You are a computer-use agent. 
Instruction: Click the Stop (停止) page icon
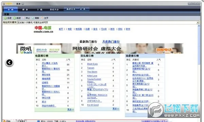(24, 18)
